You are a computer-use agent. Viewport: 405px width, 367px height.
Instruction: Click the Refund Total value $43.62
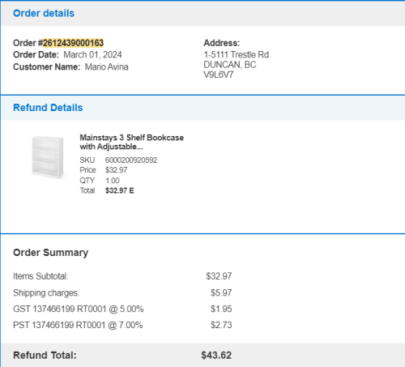click(216, 355)
